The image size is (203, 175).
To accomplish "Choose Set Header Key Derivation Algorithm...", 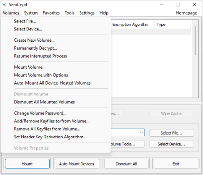I will click(55, 137).
